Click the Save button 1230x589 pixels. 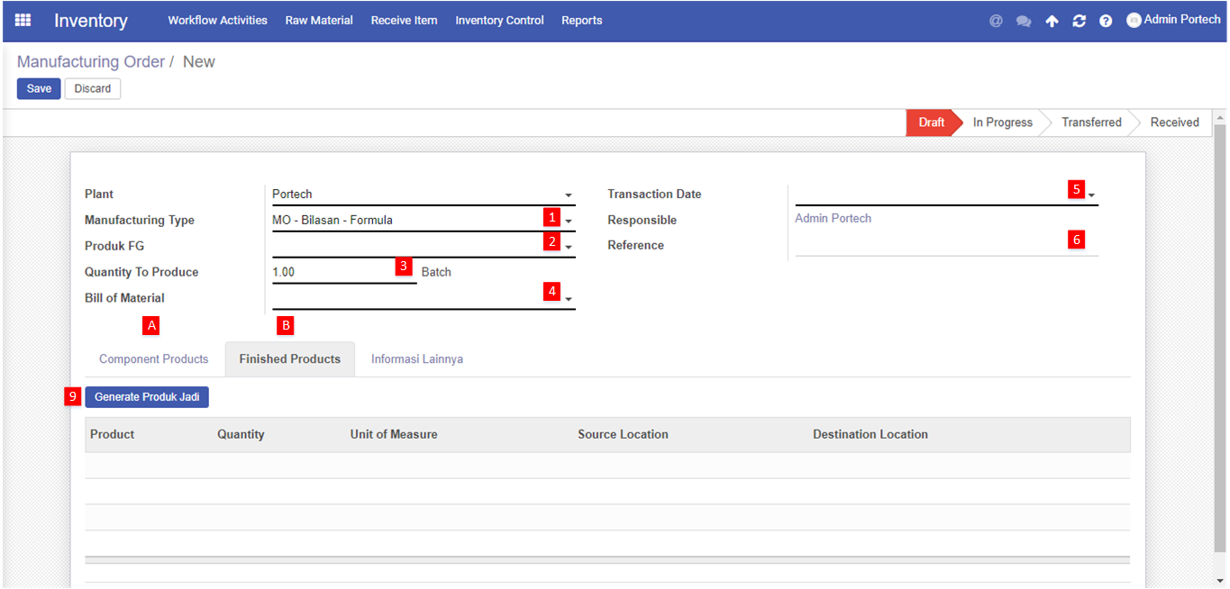39,88
